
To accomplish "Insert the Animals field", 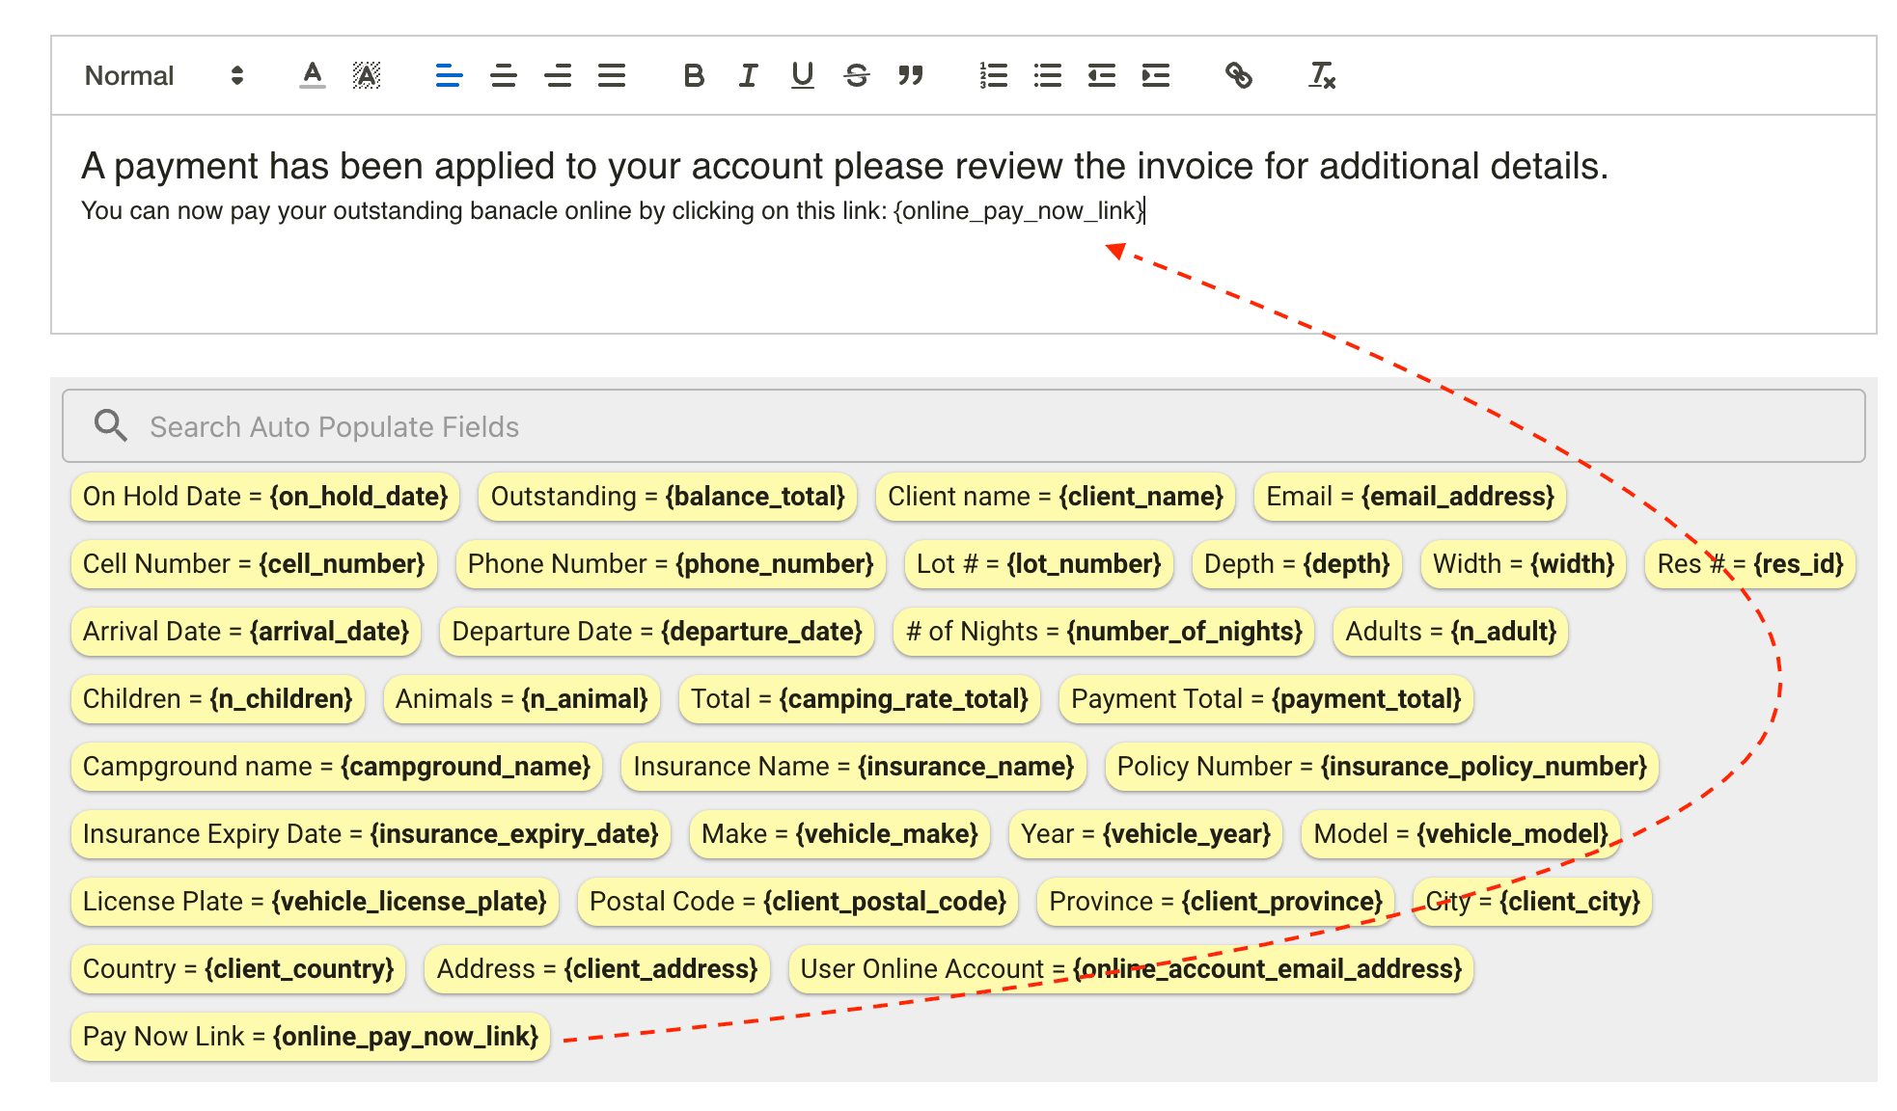I will [x=522, y=699].
